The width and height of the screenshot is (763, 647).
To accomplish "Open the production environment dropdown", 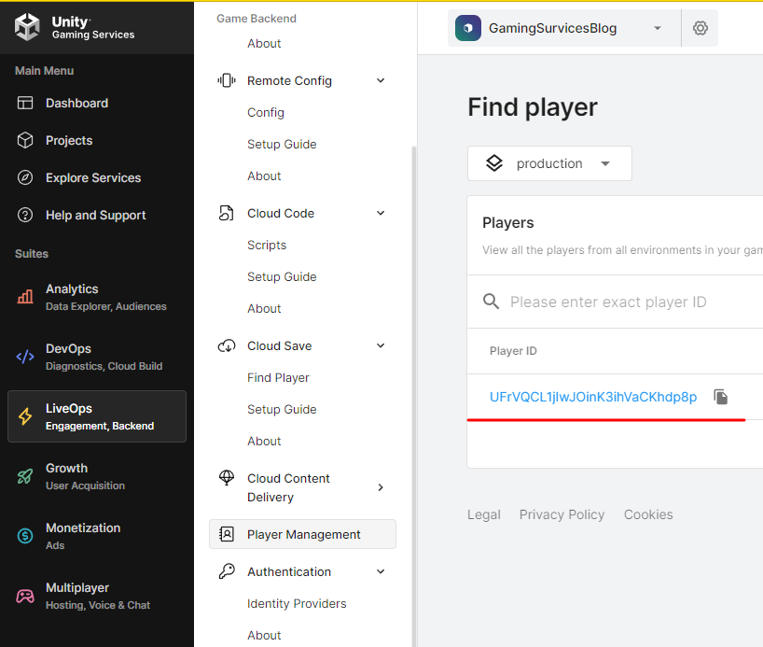I will [x=550, y=163].
